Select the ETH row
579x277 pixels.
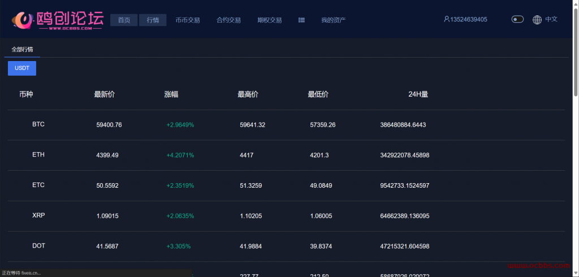286,155
